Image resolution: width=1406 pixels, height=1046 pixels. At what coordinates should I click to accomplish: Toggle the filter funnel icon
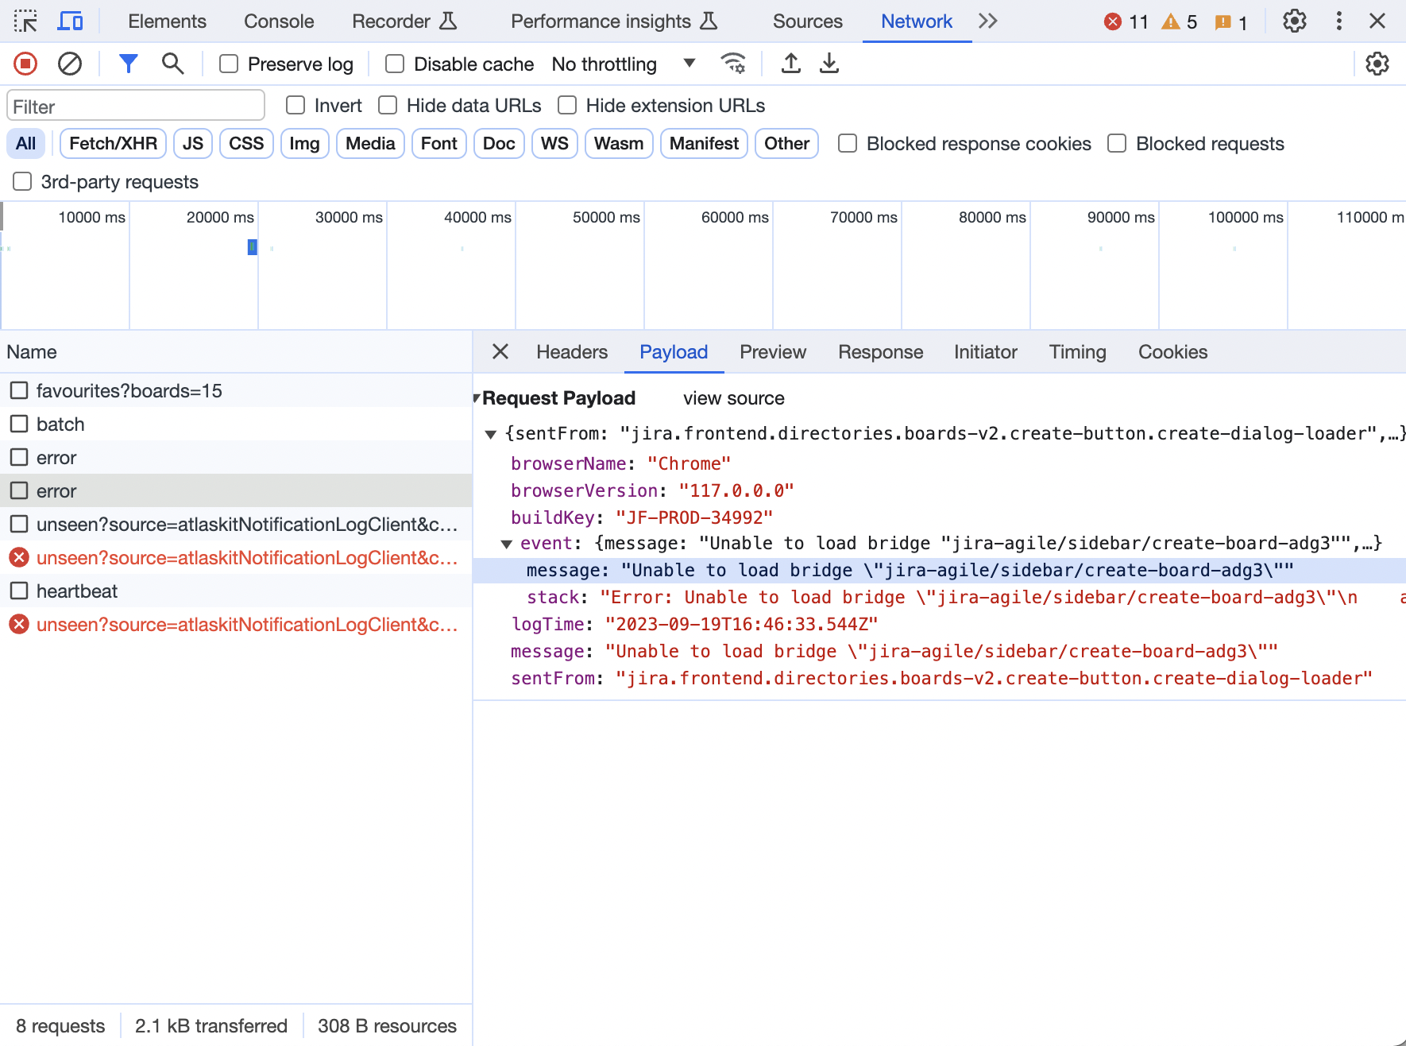[128, 64]
